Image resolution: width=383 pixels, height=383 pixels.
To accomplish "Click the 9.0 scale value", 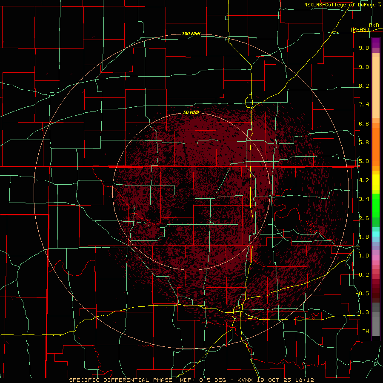I will click(x=364, y=67).
